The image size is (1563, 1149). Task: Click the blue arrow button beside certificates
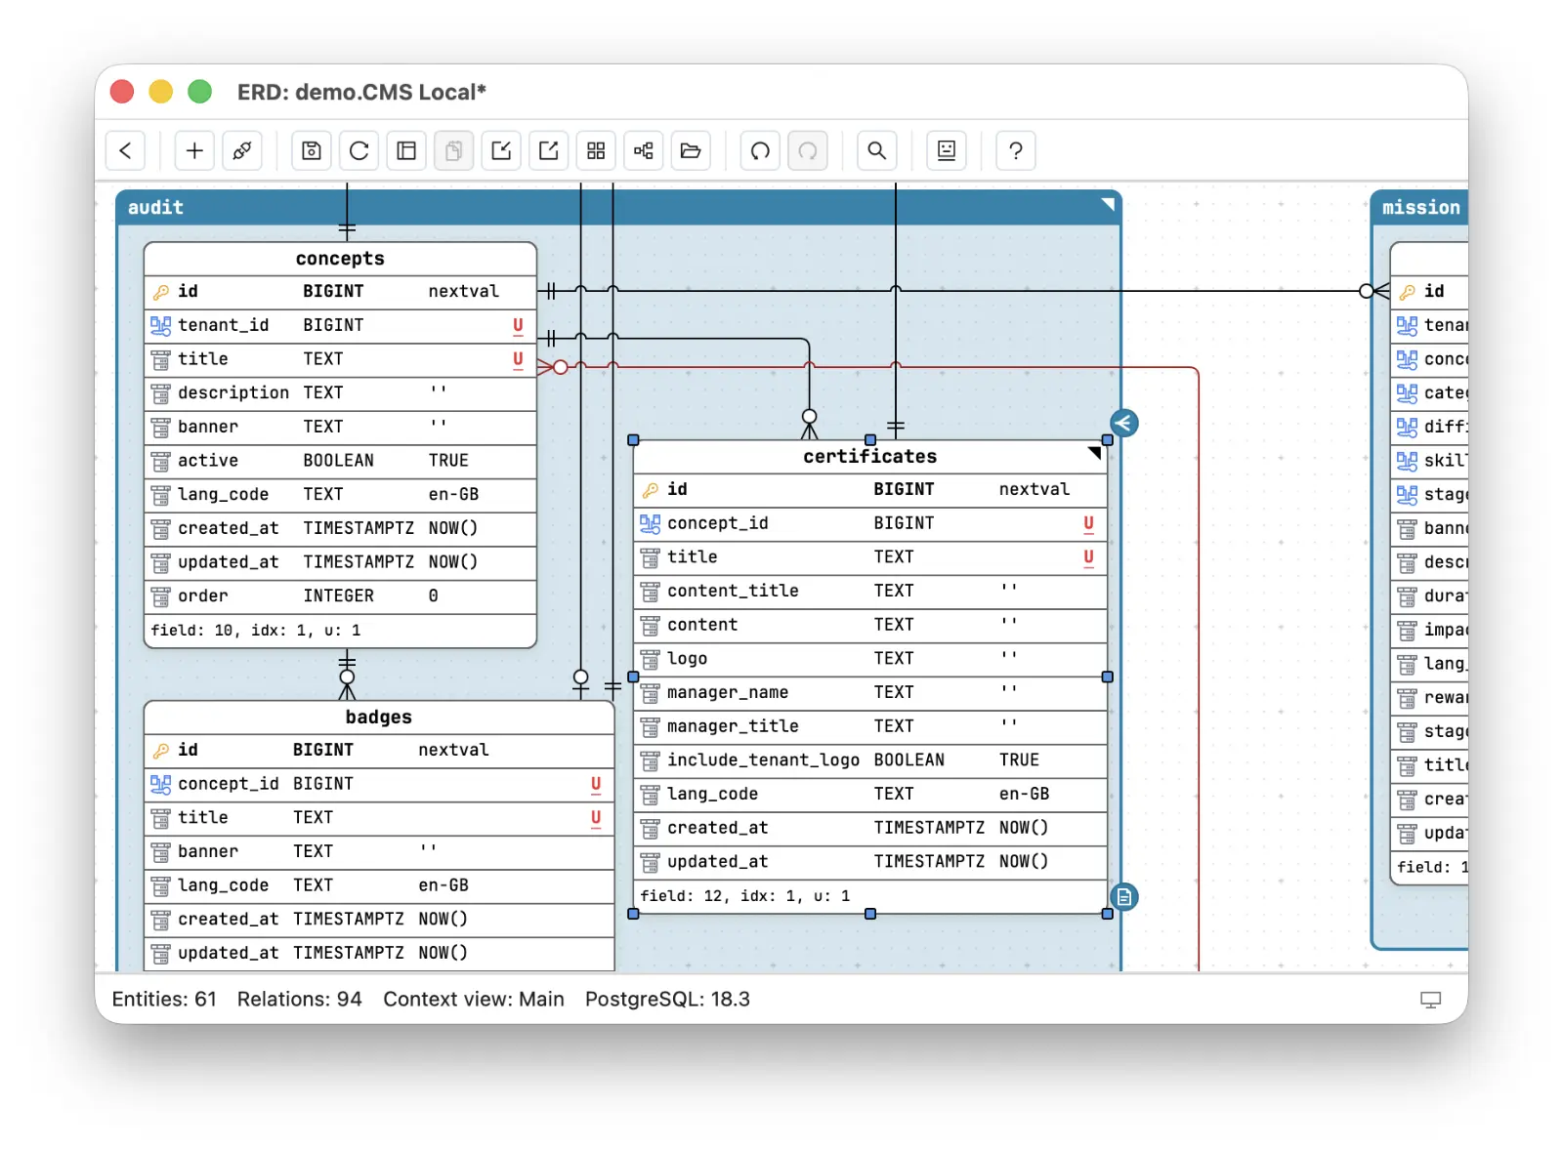(x=1124, y=423)
